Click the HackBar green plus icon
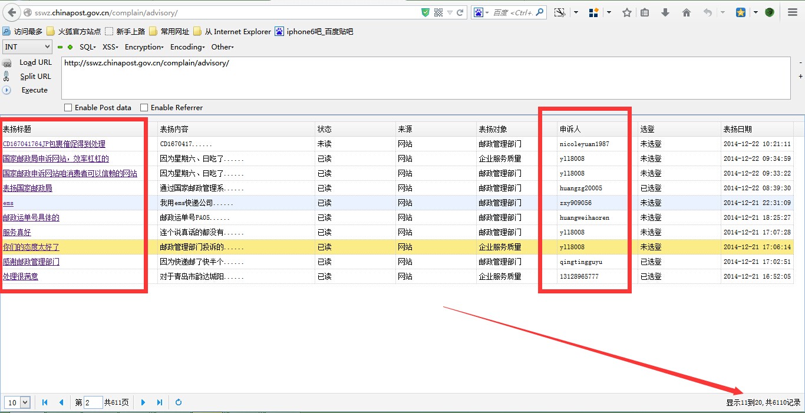The height and width of the screenshot is (413, 805). [x=70, y=47]
